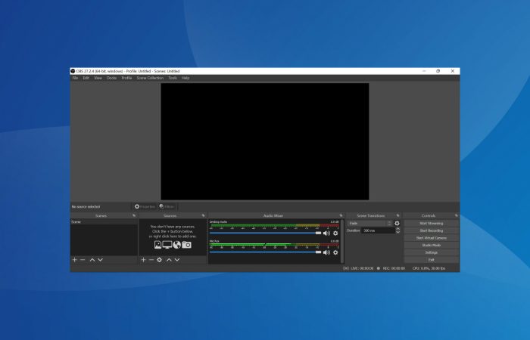Increase the transition duration with up arrow
Viewport: 530px width, 340px height.
pos(397,229)
